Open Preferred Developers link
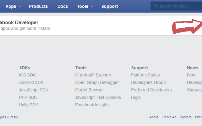 click(x=151, y=90)
